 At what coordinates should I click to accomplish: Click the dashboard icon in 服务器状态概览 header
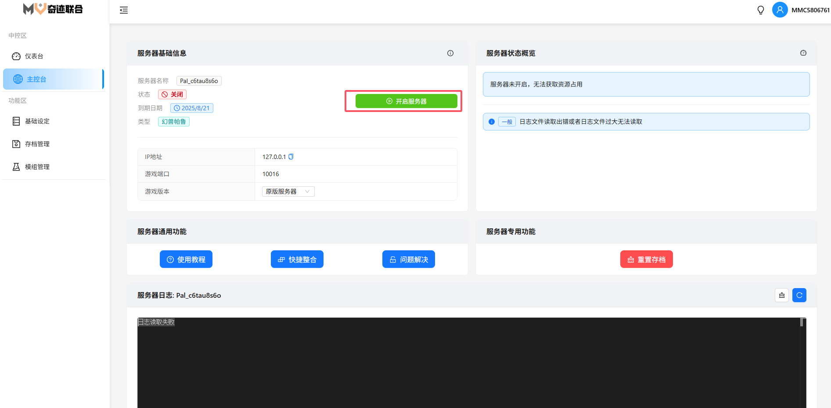(x=803, y=53)
